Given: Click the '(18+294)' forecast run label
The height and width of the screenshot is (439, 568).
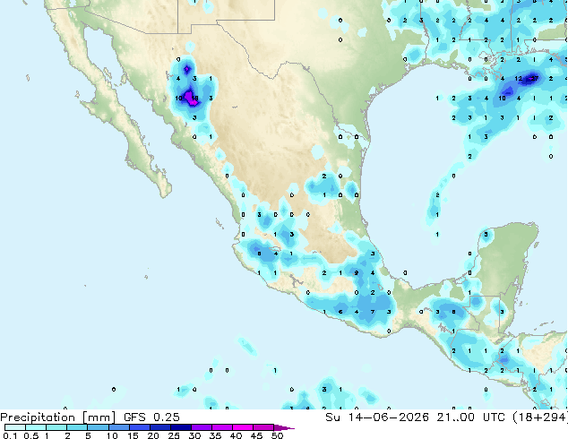Looking at the screenshot, I should click(539, 417).
